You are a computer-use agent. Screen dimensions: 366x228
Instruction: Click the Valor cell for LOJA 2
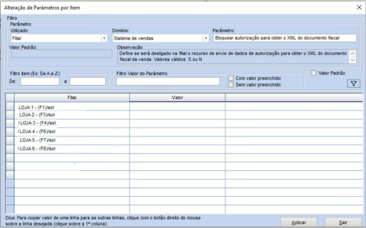177,115
